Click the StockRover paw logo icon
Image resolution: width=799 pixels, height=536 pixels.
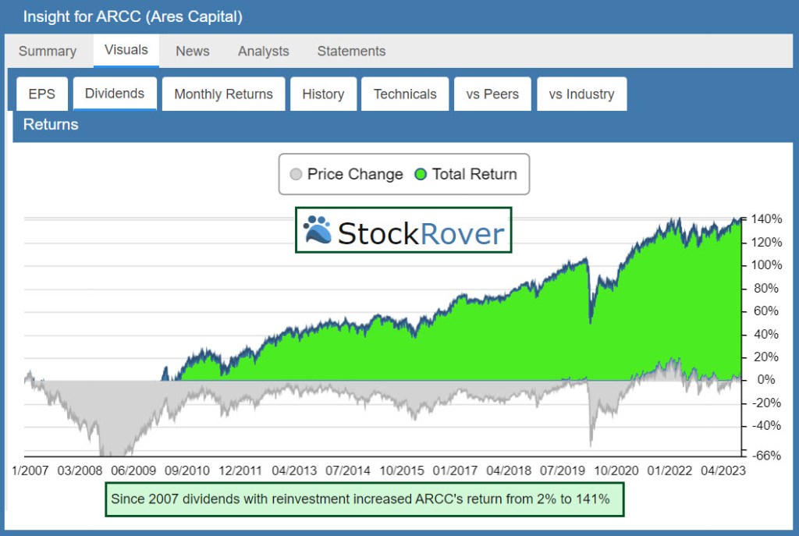coord(317,230)
